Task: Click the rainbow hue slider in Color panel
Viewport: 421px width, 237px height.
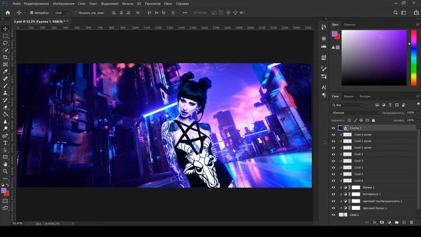Action: [x=414, y=58]
